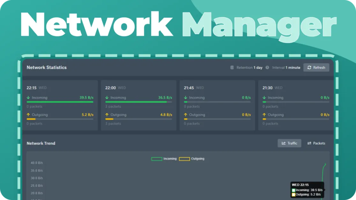Click the 36.5 B/s incoming value
The image size is (356, 200).
point(165,97)
